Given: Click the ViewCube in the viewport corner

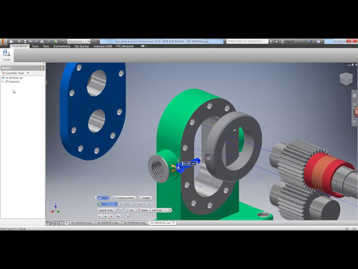Looking at the screenshot, I should click(346, 79).
